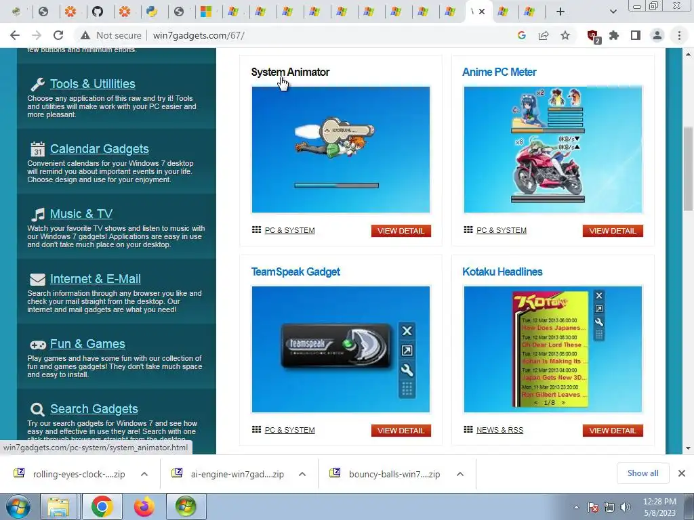The width and height of the screenshot is (694, 520).
Task: Switch to the first browser tab
Action: [16, 12]
